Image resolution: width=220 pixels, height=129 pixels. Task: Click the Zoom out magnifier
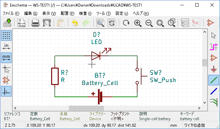coord(149,23)
